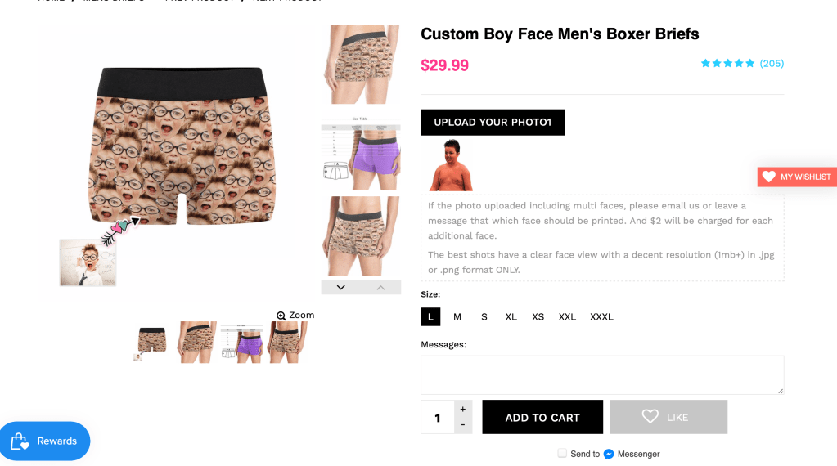Decrease quantity with minus button

click(463, 425)
